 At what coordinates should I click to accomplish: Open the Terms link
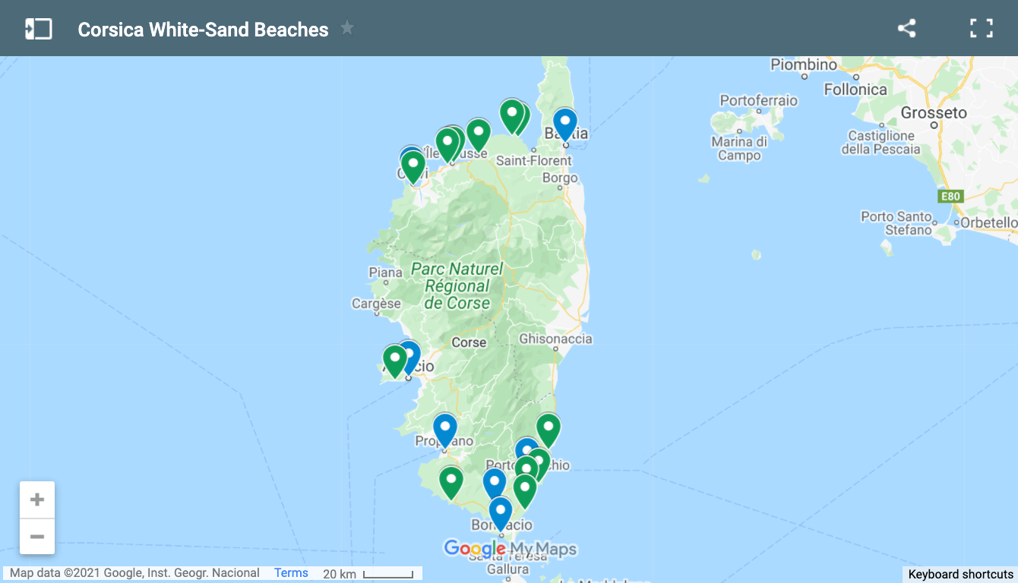[291, 573]
